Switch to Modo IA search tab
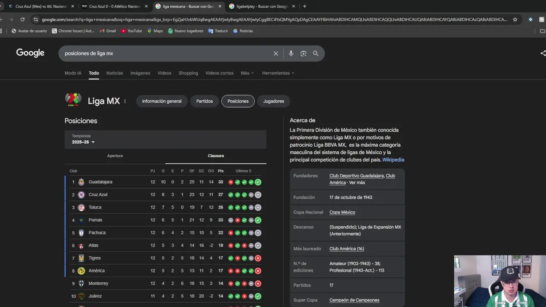546x307 pixels. [73, 73]
